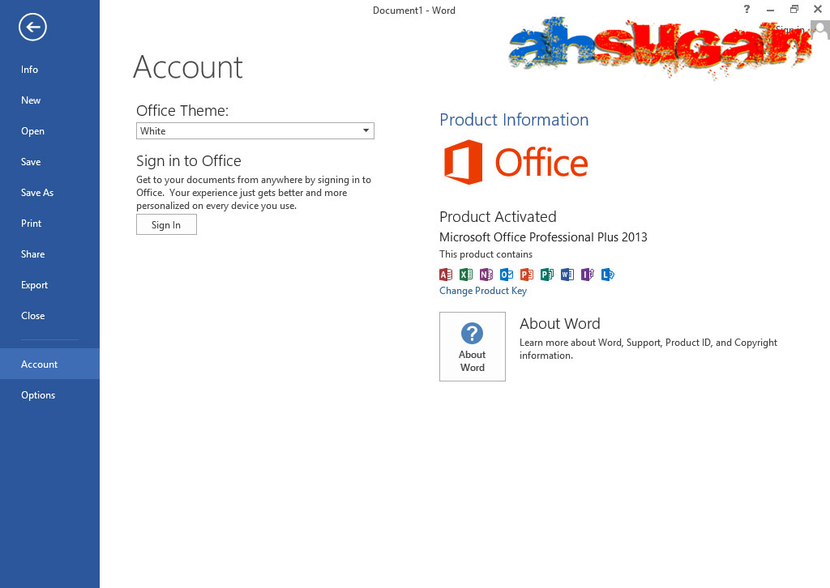Click the Sign in user avatar at top right

[x=819, y=29]
